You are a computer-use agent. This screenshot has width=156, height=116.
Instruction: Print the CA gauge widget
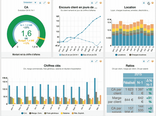click(40, 3)
